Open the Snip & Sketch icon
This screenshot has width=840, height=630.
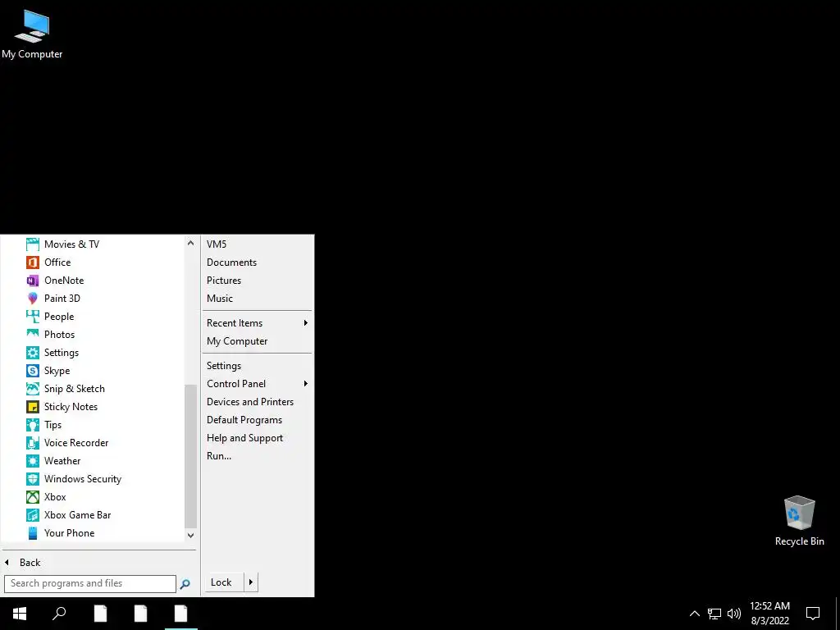coord(33,389)
